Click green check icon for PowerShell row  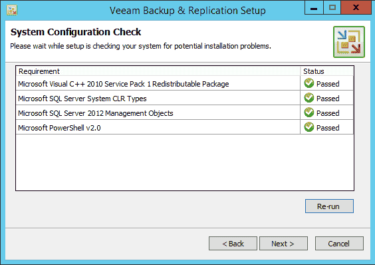pos(309,127)
